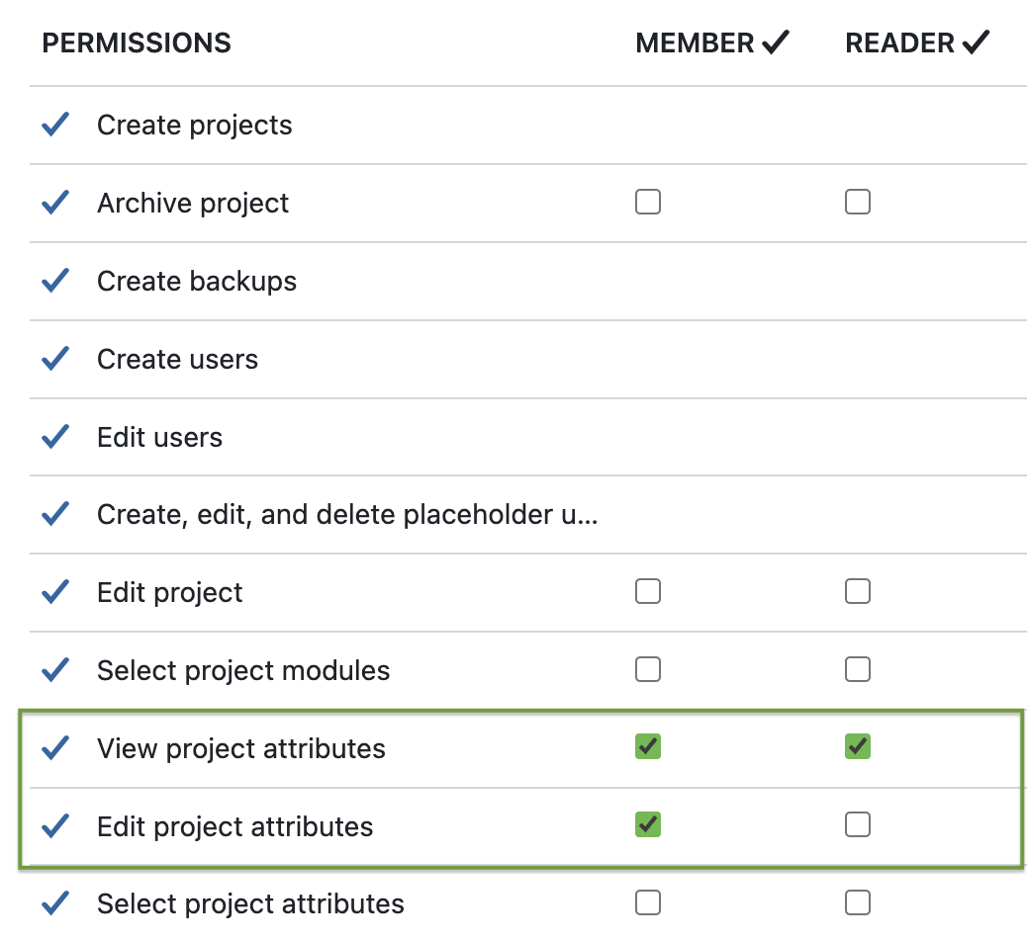Uncheck View project attributes for READER
The image size is (1027, 941).
[858, 746]
